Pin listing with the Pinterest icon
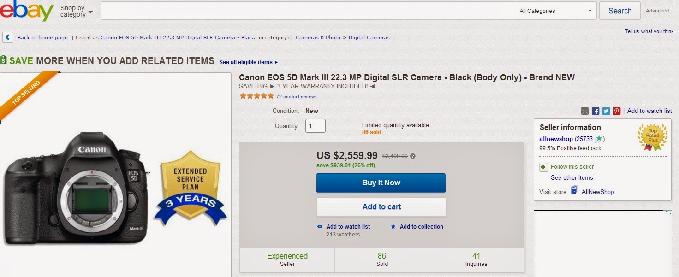Screen dimensions: 679x277 [x=617, y=111]
